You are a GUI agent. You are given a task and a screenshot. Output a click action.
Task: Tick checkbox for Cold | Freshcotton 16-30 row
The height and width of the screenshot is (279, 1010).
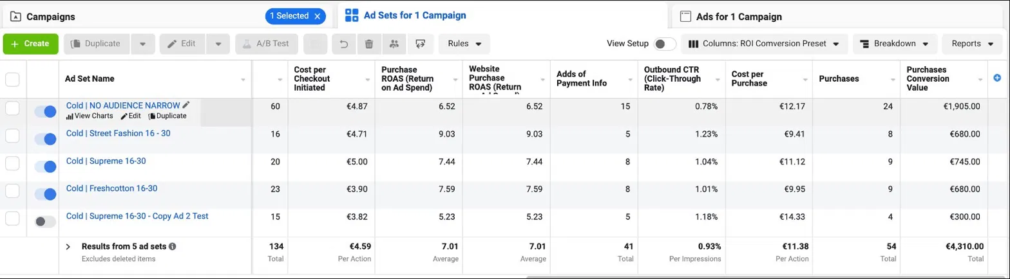(12, 191)
